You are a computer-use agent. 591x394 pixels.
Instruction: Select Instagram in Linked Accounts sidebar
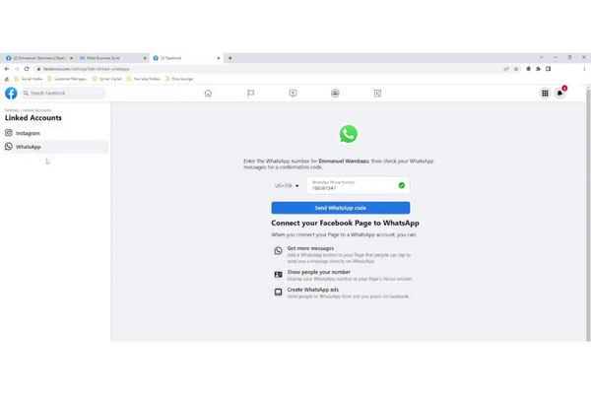[x=55, y=133]
